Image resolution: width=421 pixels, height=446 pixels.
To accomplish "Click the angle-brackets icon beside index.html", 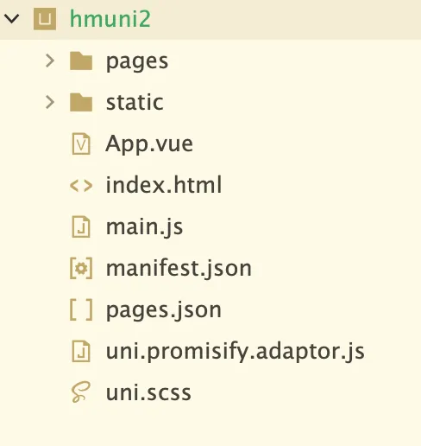I will click(x=81, y=186).
